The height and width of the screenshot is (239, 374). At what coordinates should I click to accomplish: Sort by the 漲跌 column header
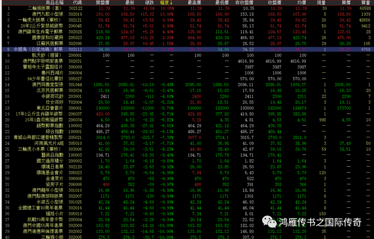(x=150, y=3)
